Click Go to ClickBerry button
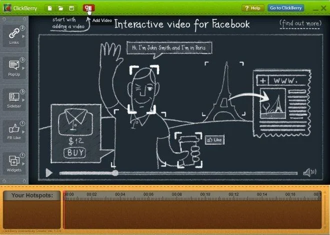Image resolution: width=330 pixels, height=235 pixels. 285,8
